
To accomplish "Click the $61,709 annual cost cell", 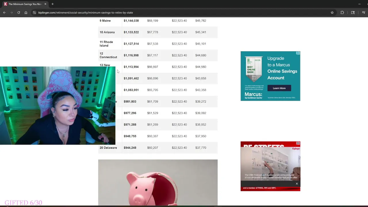I will [153, 101].
